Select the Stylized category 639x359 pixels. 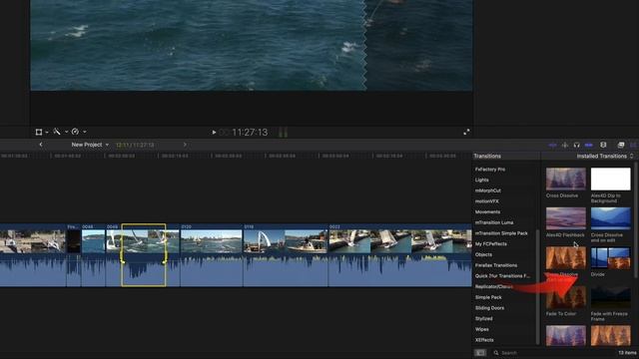tap(483, 319)
